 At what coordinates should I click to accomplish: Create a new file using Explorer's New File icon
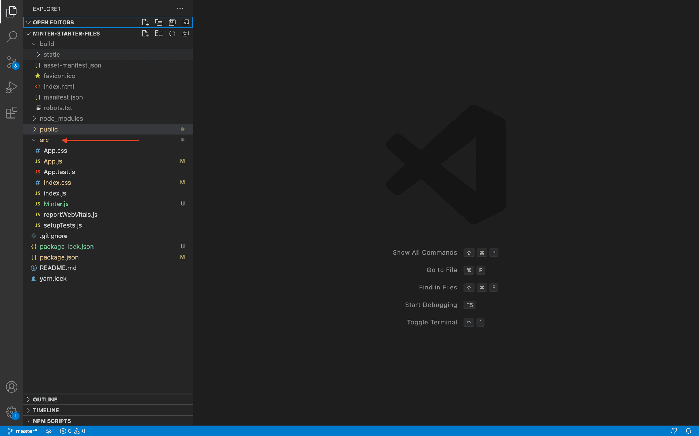(x=145, y=33)
